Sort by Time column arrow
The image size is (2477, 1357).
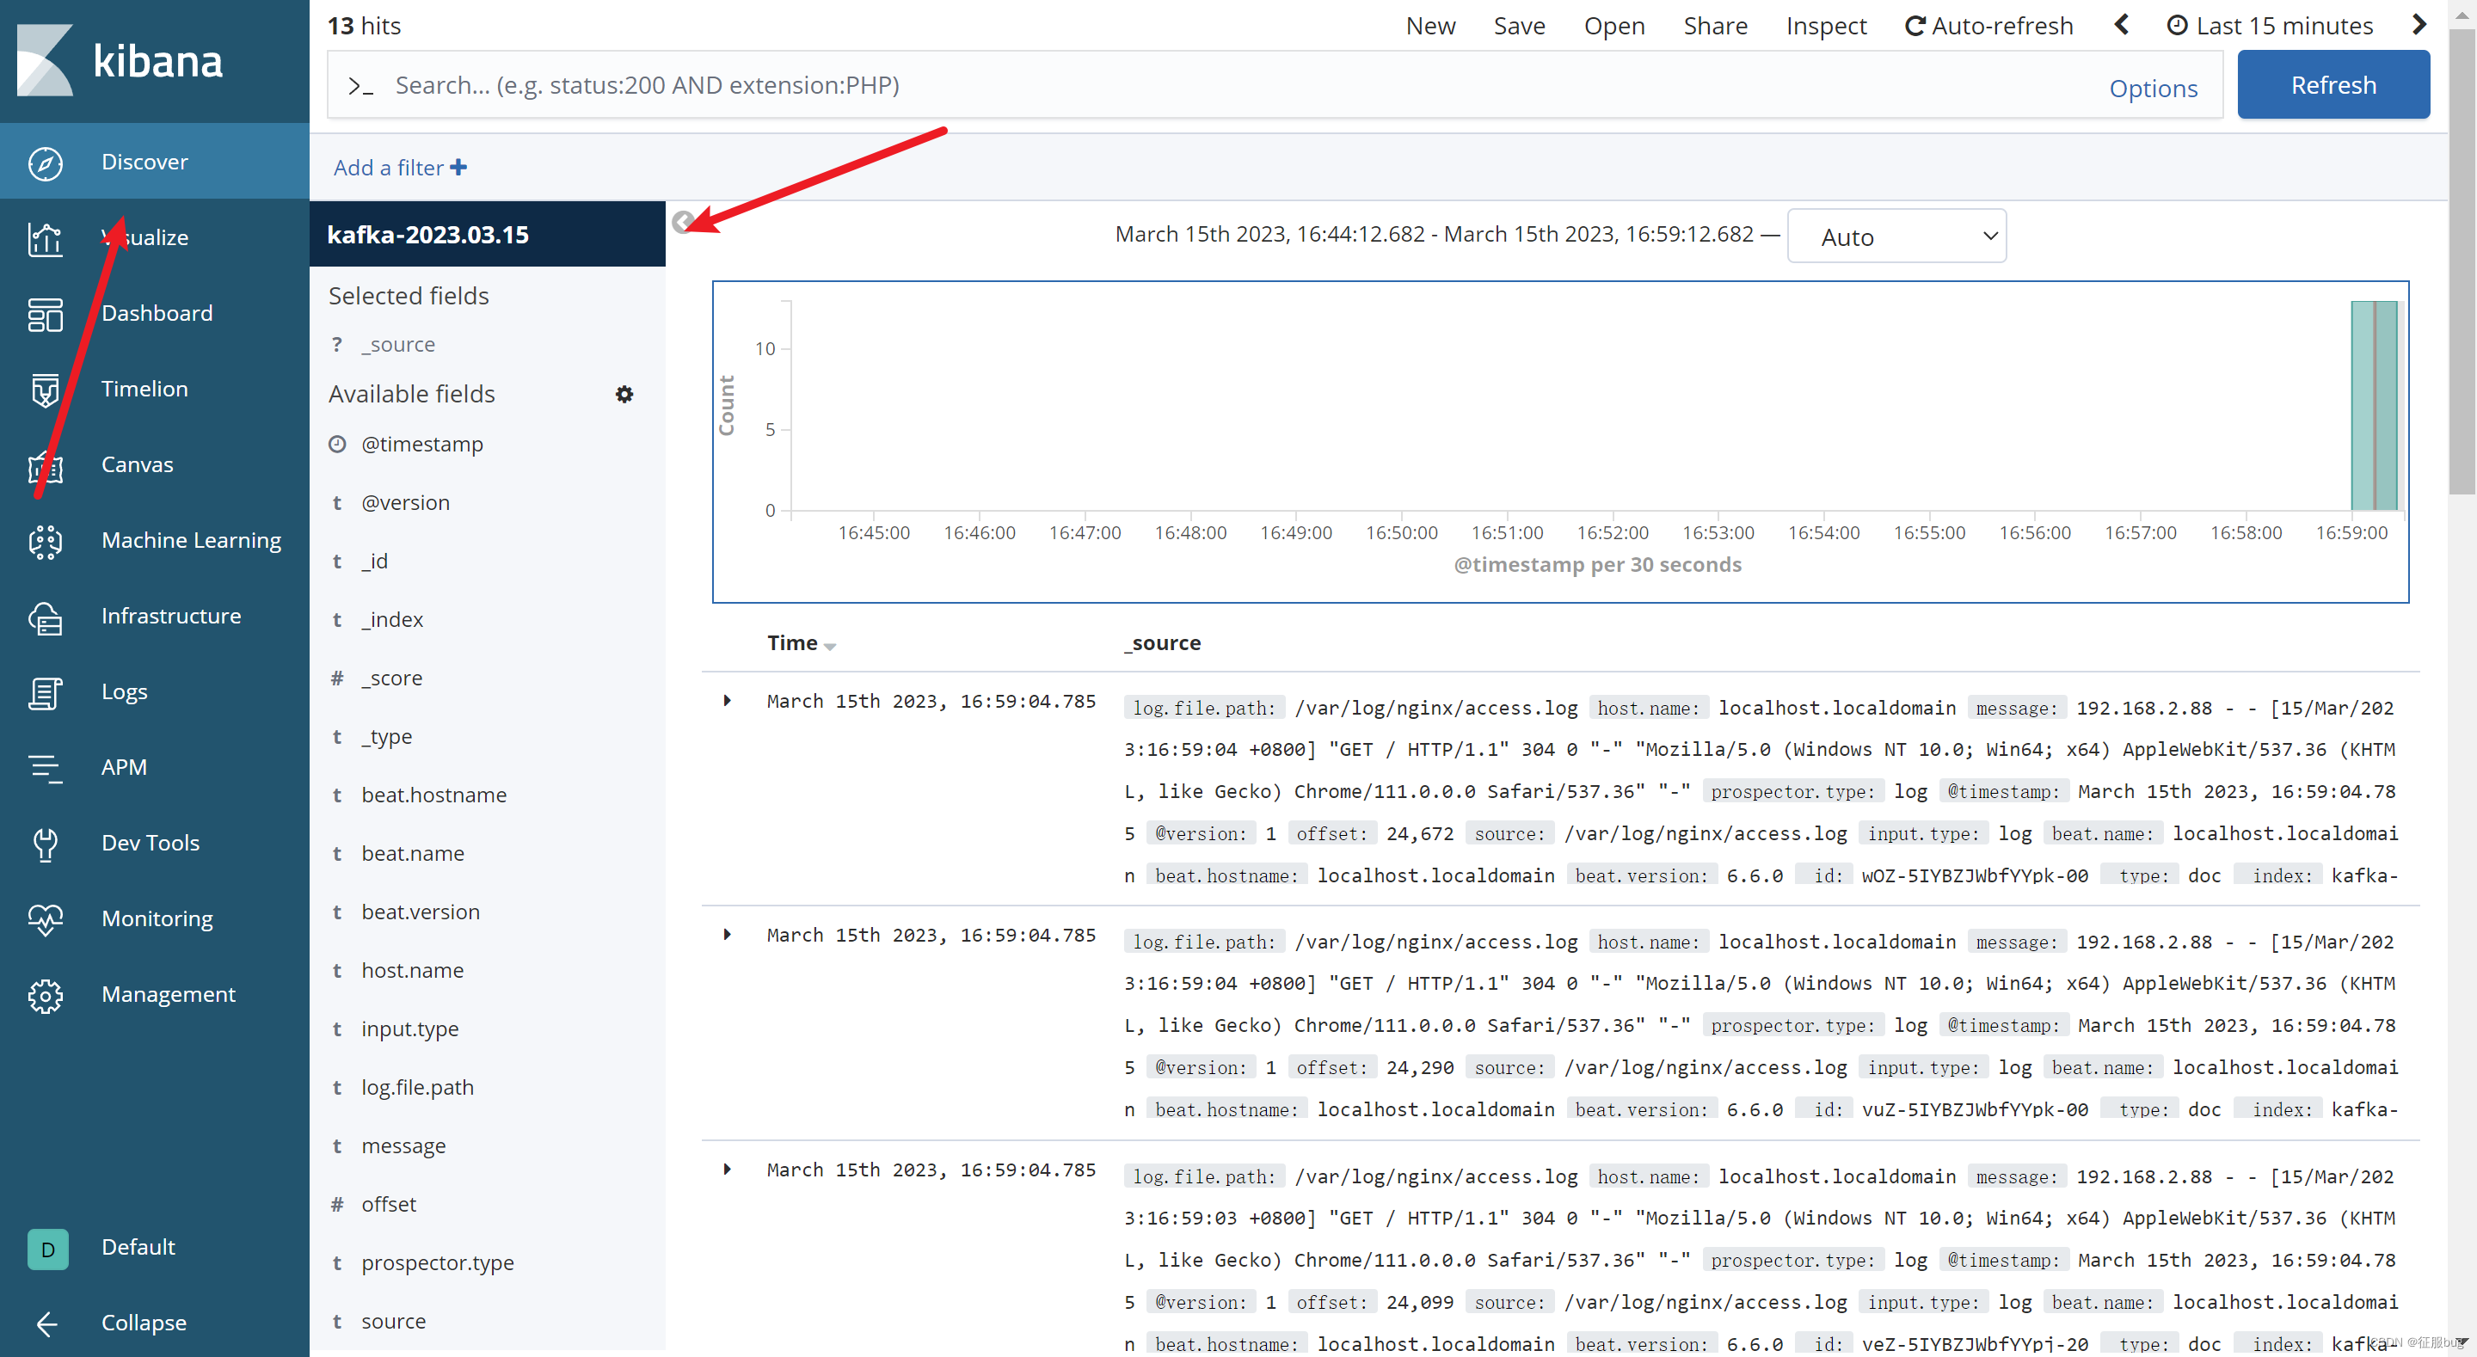click(x=830, y=647)
